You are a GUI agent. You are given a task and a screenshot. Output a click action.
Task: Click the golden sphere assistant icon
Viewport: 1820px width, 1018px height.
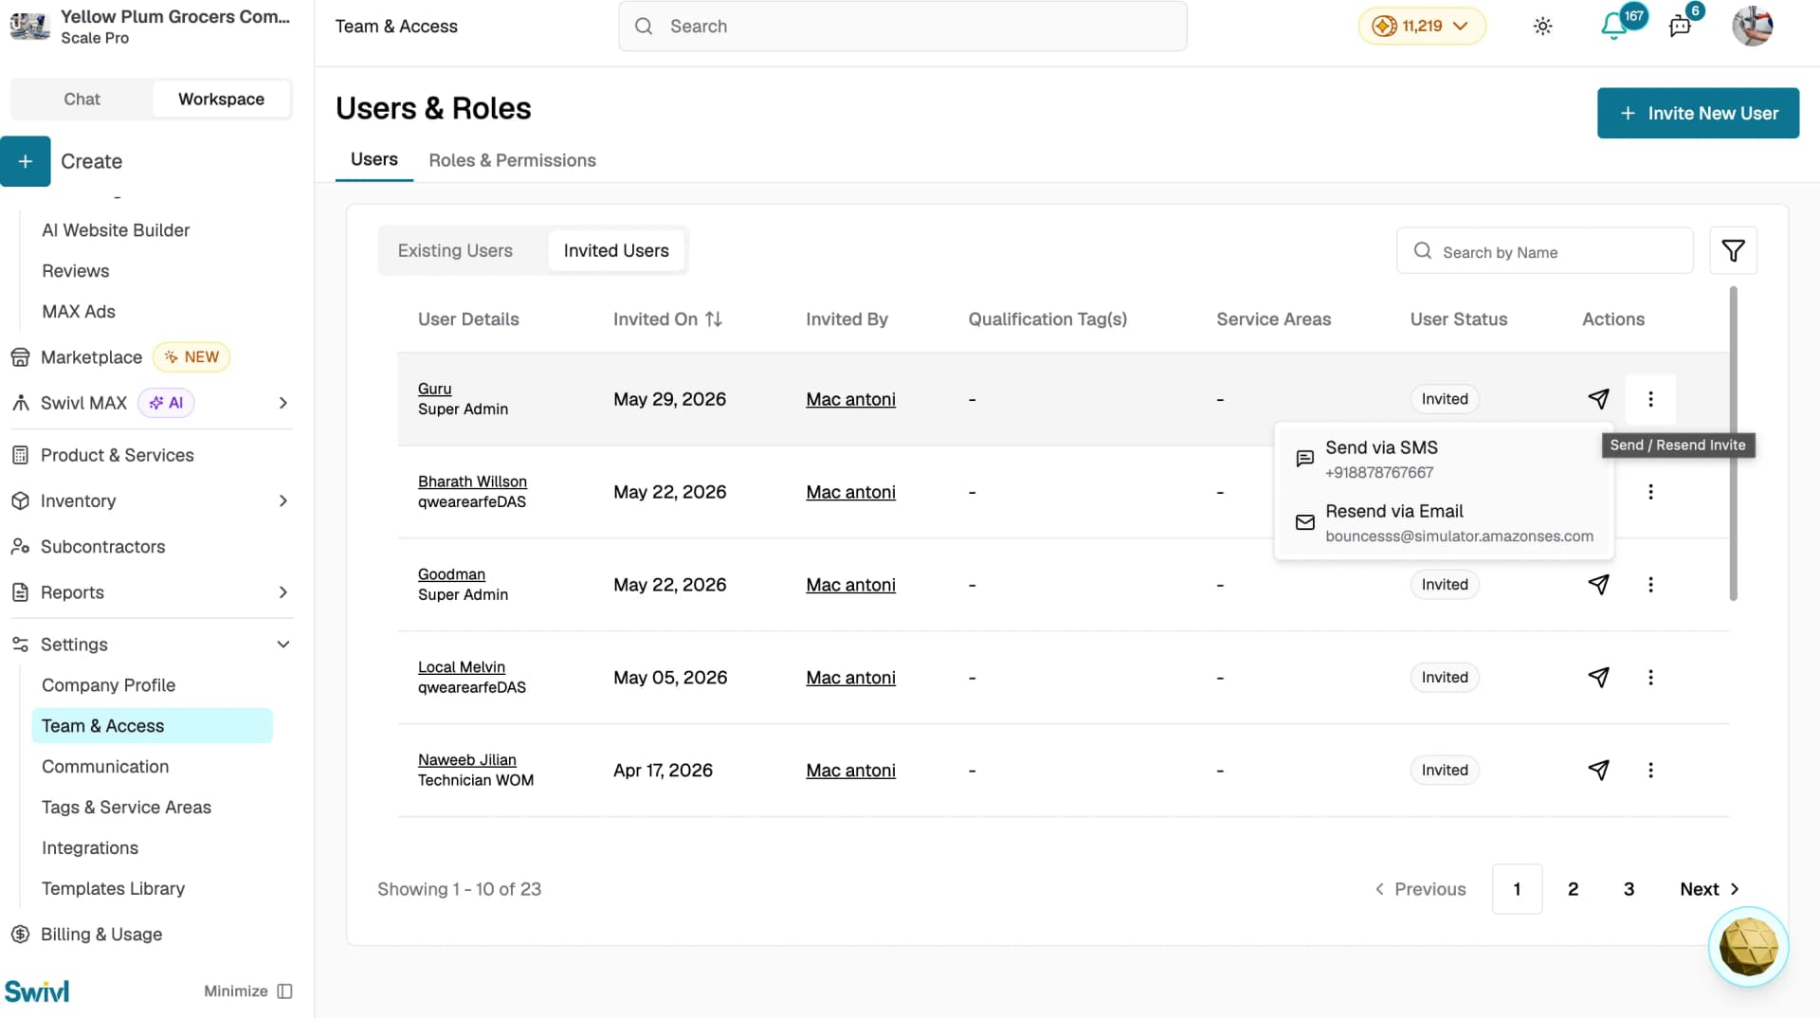coord(1748,947)
